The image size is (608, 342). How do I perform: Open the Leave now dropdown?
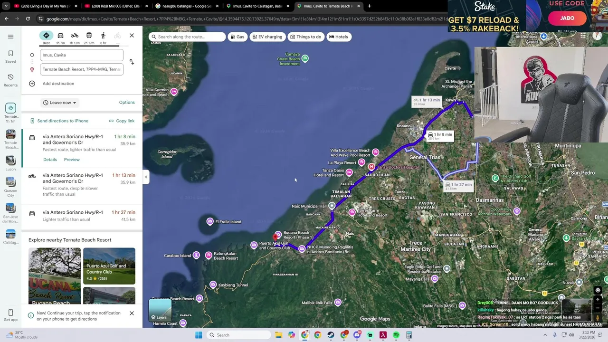(x=59, y=103)
